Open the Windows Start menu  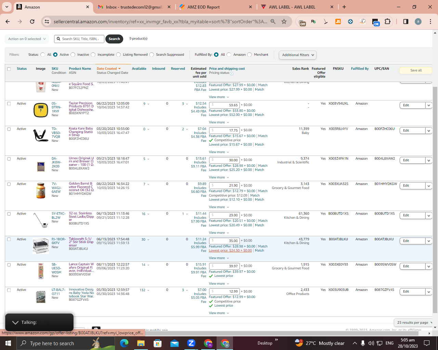click(x=8, y=343)
